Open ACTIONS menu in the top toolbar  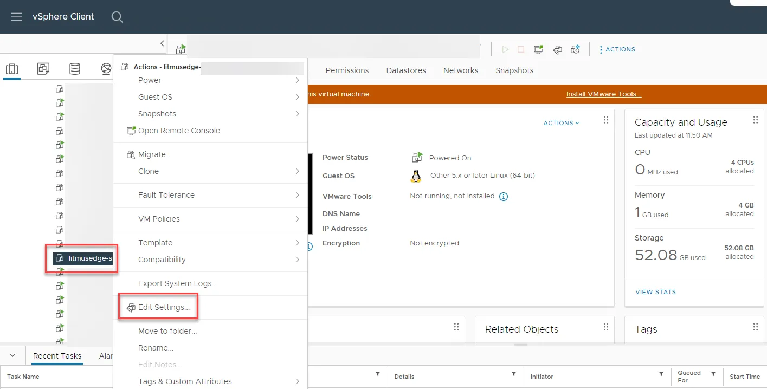coord(617,49)
